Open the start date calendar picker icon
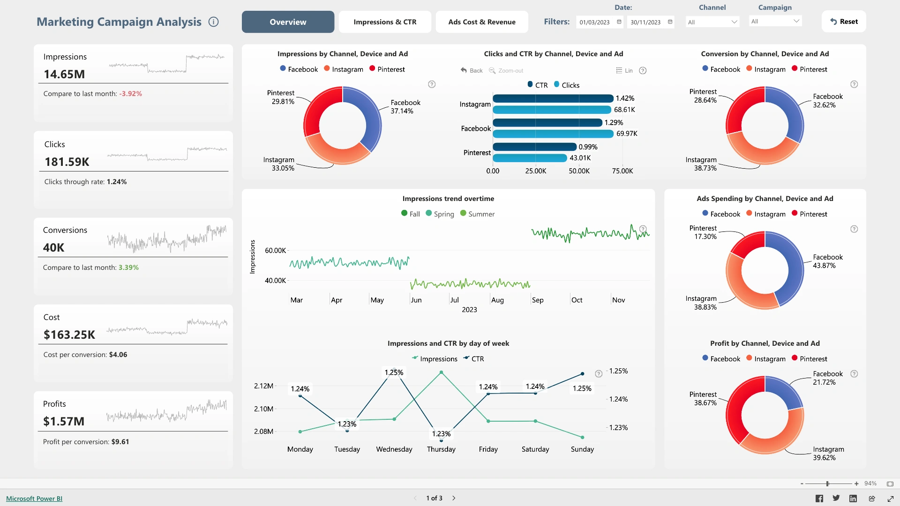This screenshot has height=506, width=900. tap(619, 22)
